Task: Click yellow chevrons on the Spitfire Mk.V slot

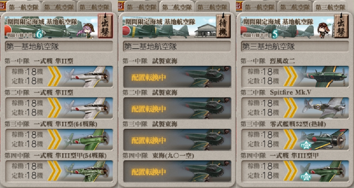Action: point(290,108)
